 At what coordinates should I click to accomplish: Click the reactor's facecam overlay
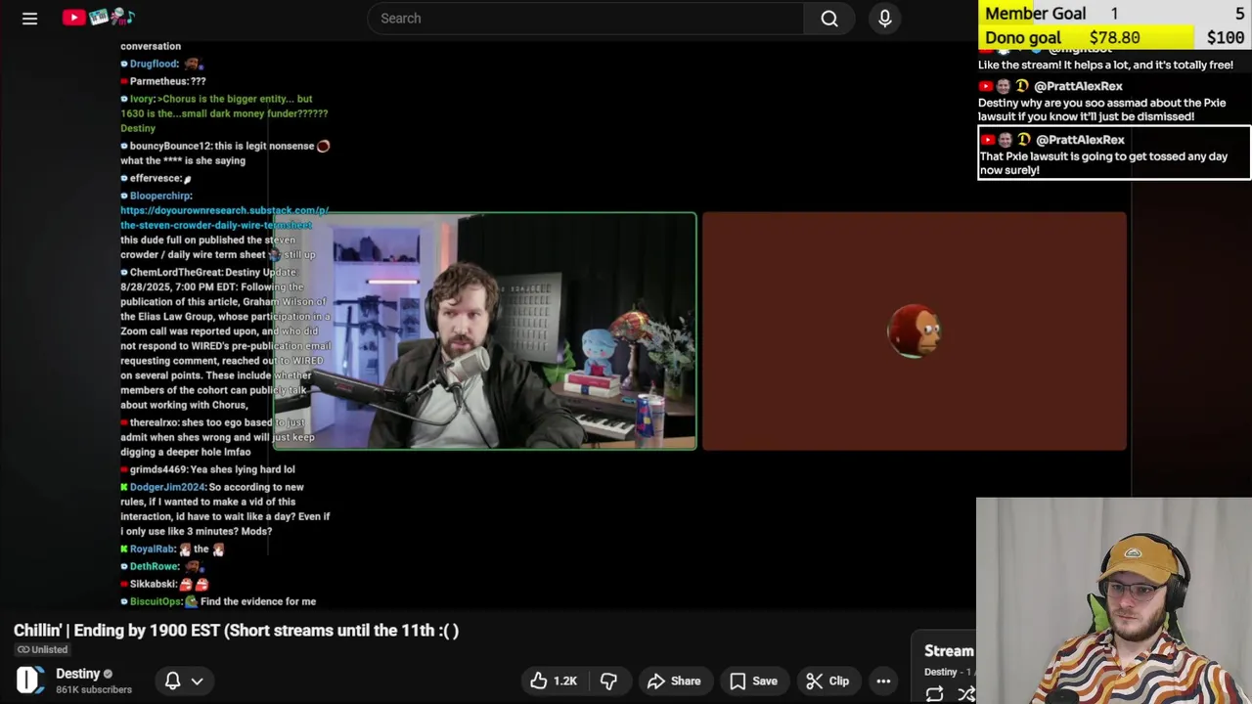1114,600
